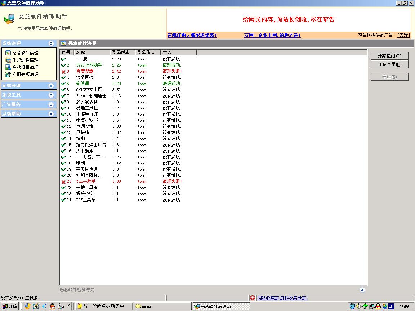Expand the 在线升级 section
The width and height of the screenshot is (415, 311).
(51, 86)
